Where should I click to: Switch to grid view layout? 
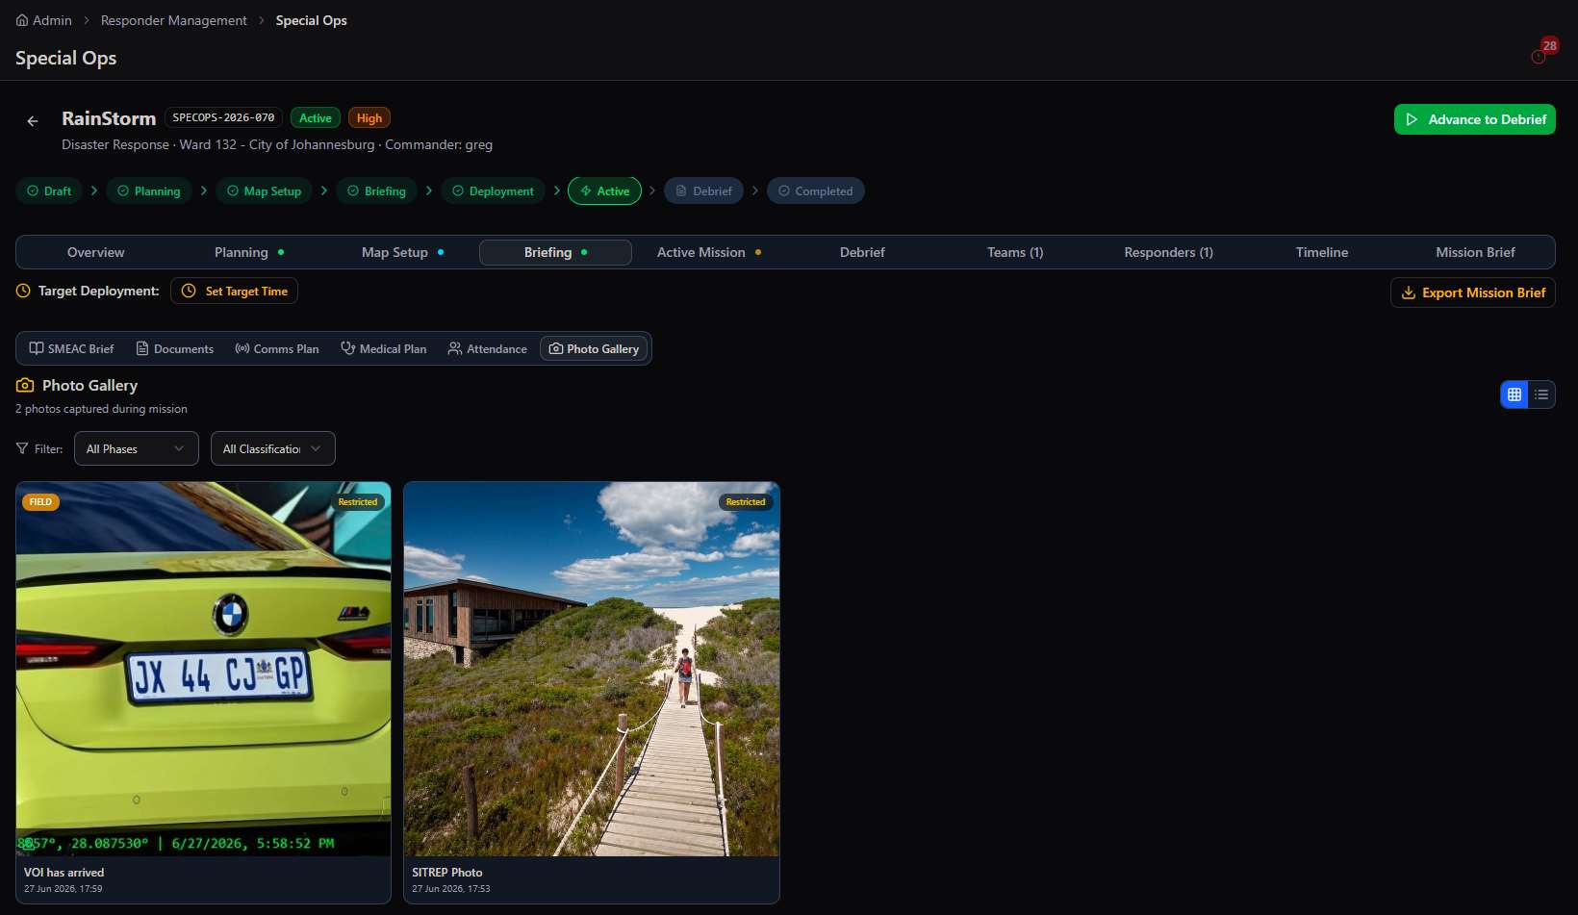1514,394
